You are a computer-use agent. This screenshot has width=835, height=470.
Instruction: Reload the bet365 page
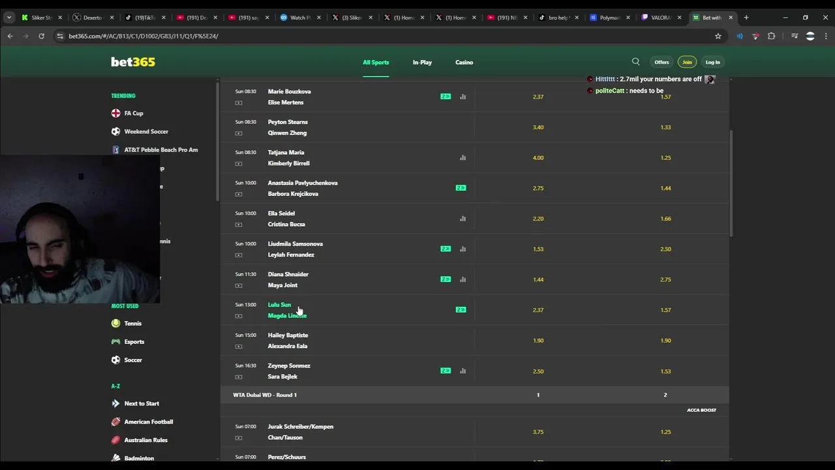point(41,36)
